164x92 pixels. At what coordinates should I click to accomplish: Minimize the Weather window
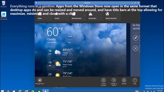pyautogui.click(x=132, y=3)
